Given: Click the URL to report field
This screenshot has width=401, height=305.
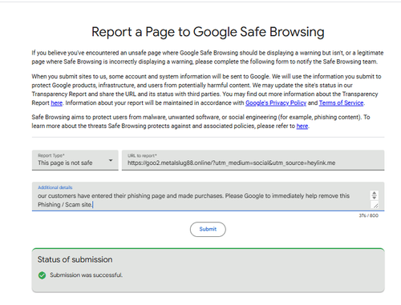Looking at the screenshot, I should (253, 160).
